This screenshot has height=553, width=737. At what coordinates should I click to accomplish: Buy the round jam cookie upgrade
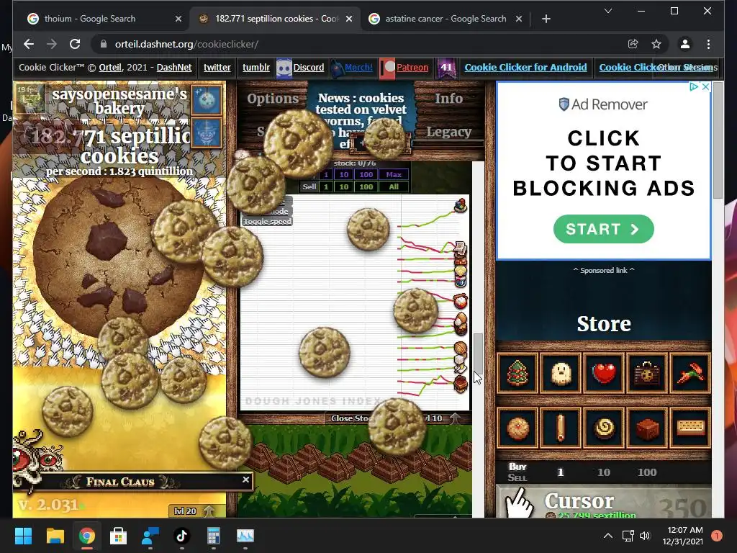517,428
